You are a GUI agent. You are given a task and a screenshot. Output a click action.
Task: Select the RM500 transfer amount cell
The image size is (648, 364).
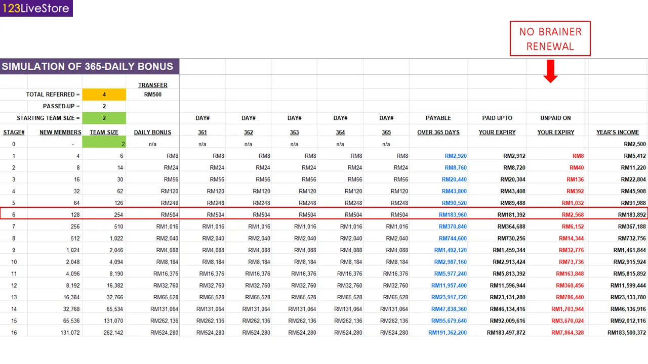coord(152,95)
